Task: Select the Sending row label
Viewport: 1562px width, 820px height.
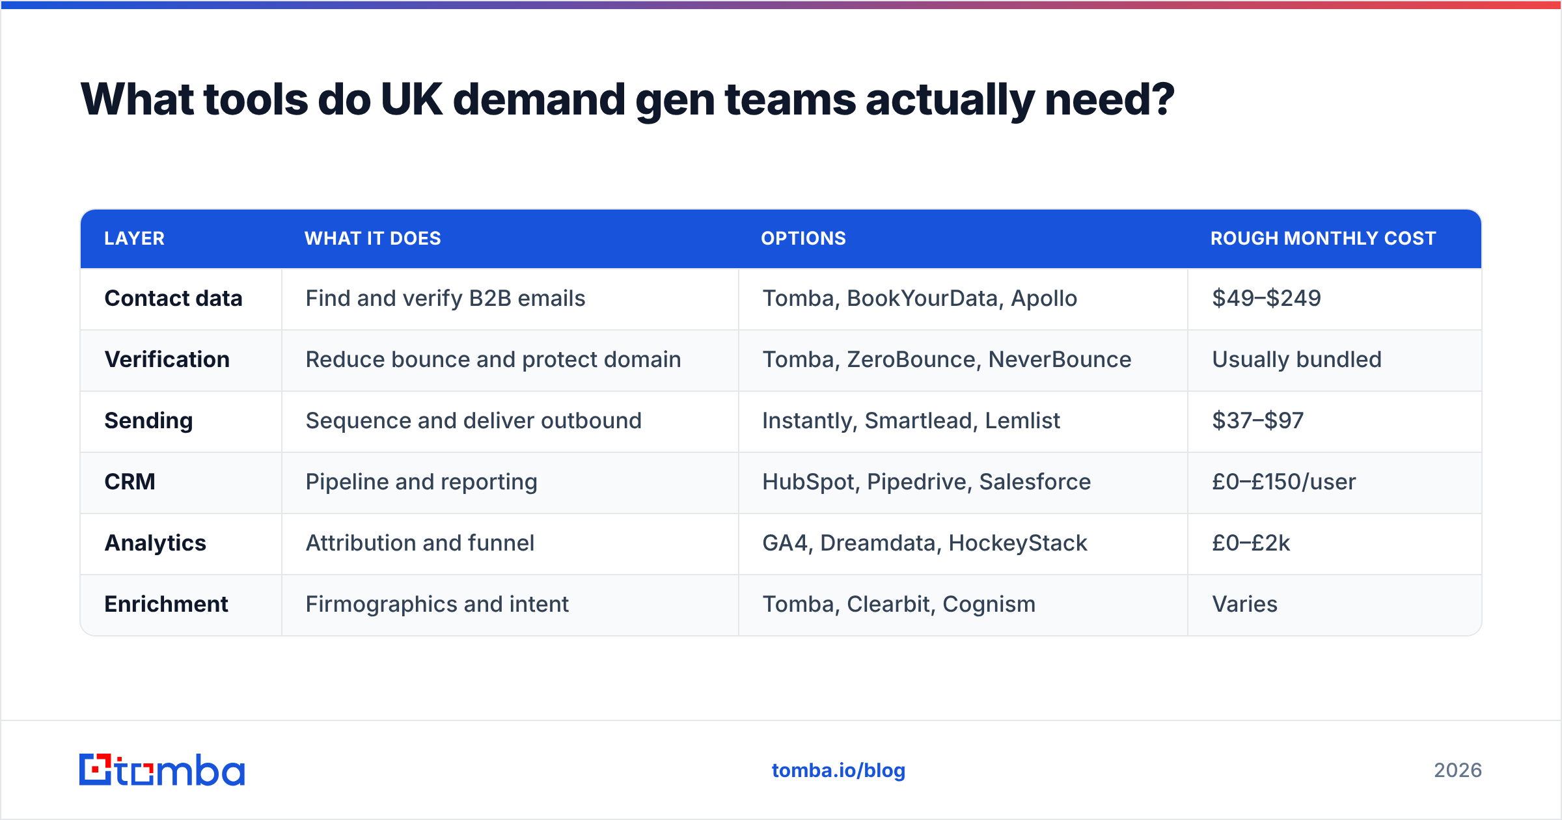Action: click(149, 420)
